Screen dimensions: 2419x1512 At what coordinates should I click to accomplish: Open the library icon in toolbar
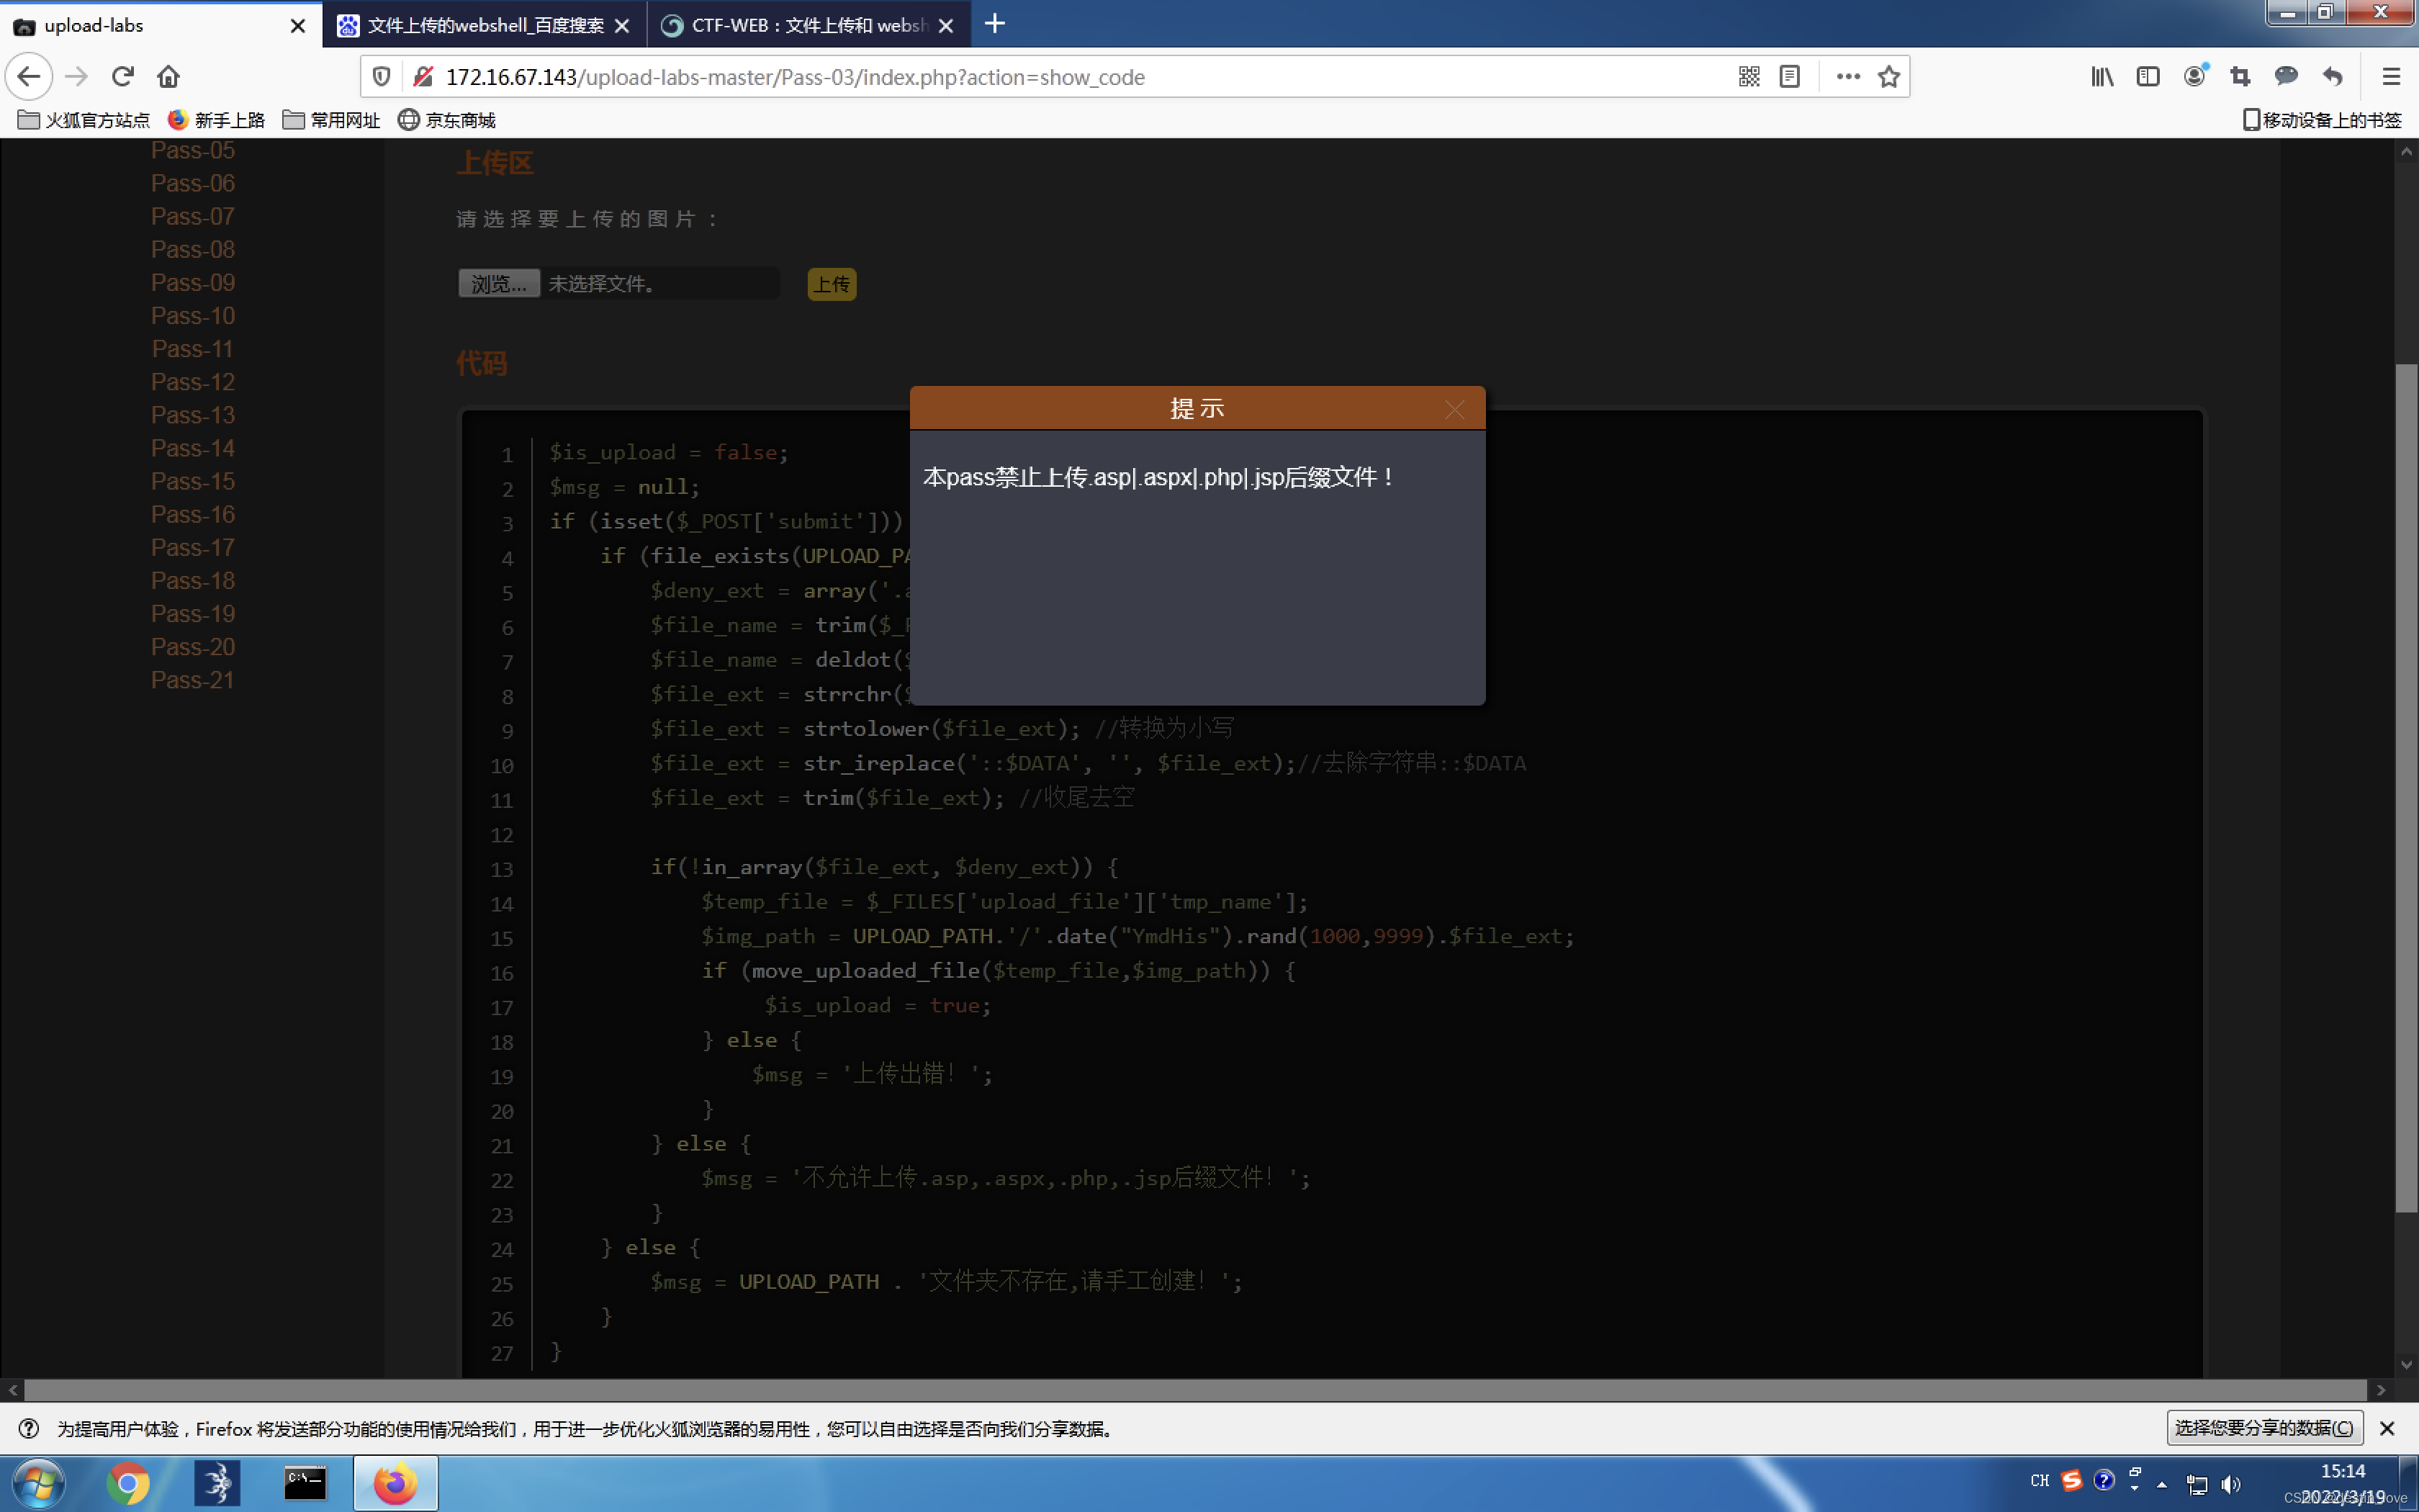coord(2102,77)
